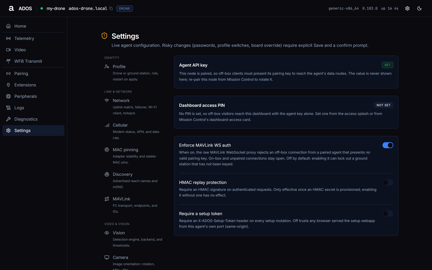This screenshot has height=270, width=432.
Task: Click the Telemetry broadcast icon
Action: pyautogui.click(x=8, y=38)
